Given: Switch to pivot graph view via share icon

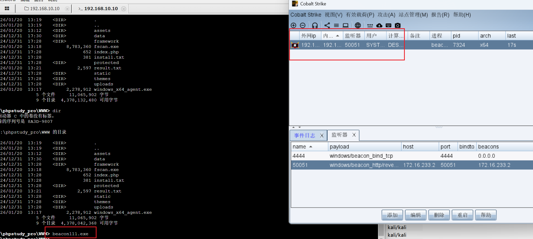Looking at the screenshot, I should coord(327,25).
